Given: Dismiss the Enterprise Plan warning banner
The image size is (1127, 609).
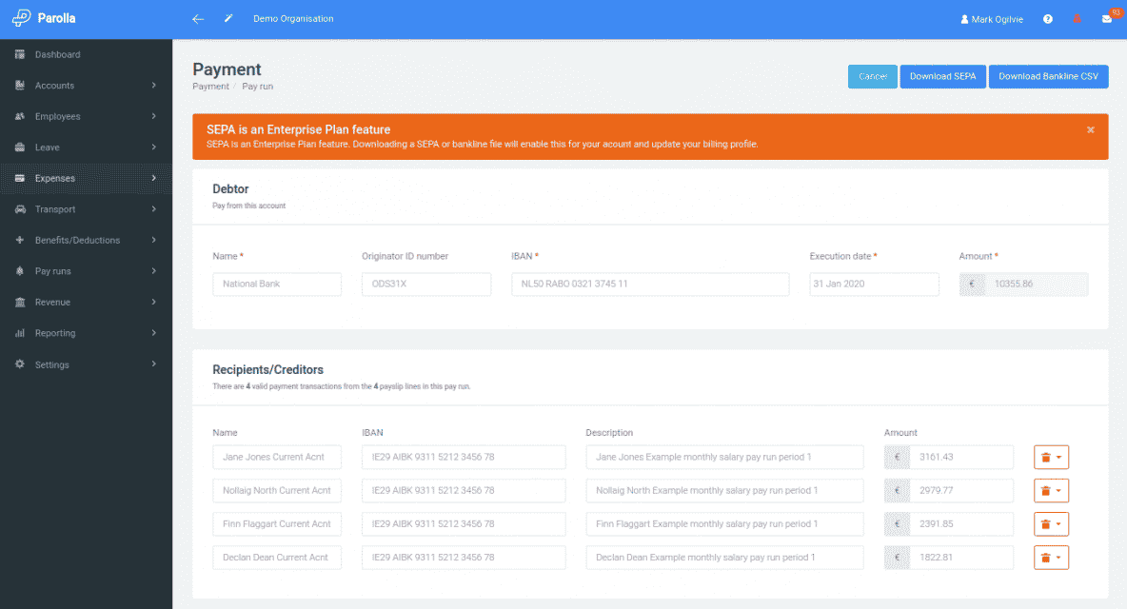Looking at the screenshot, I should pyautogui.click(x=1091, y=129).
